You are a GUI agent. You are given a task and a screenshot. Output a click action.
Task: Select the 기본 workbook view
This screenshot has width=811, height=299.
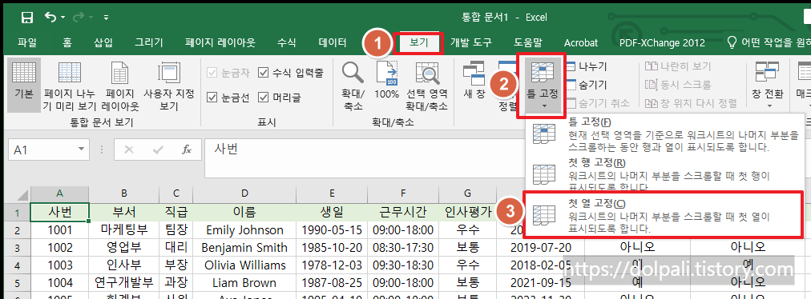[x=24, y=86]
